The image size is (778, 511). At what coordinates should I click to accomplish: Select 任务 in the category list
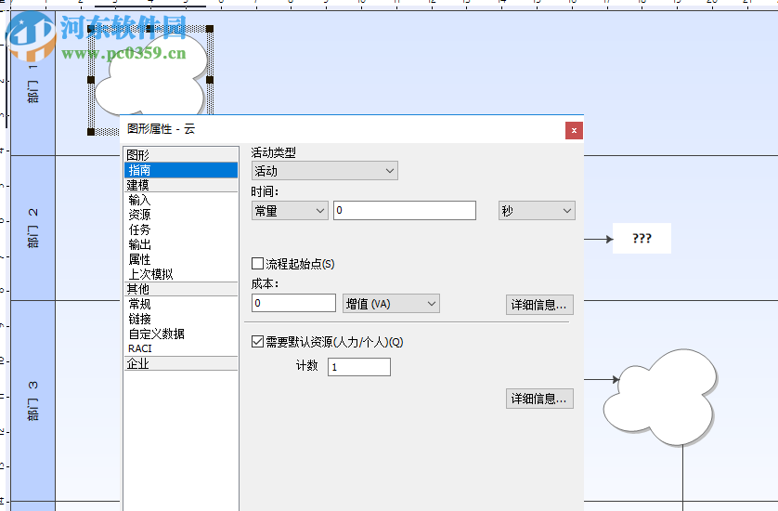[181, 229]
